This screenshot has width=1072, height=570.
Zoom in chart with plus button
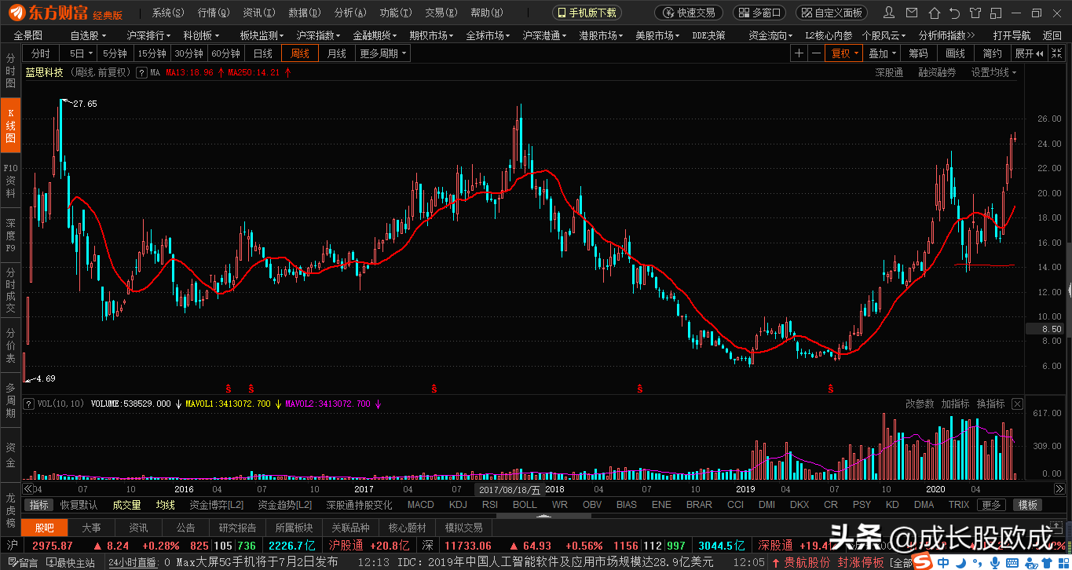point(799,53)
